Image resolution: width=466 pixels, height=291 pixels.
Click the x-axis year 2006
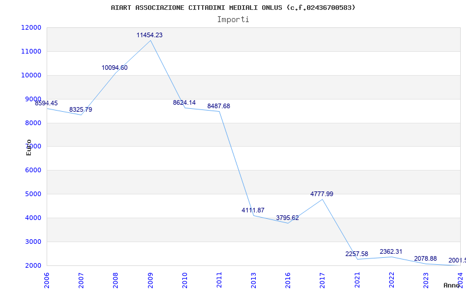tap(47, 281)
